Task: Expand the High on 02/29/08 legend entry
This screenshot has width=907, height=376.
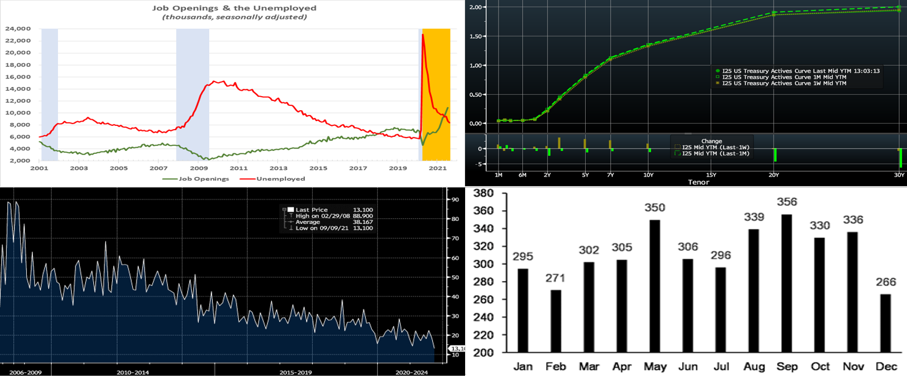Action: click(x=290, y=216)
